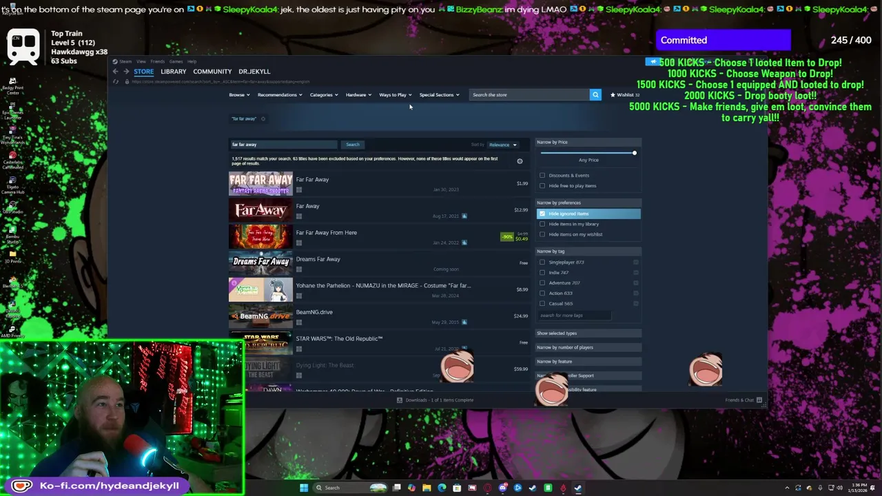Click the Far Far Away game thumbnail
882x496 pixels.
coord(260,183)
